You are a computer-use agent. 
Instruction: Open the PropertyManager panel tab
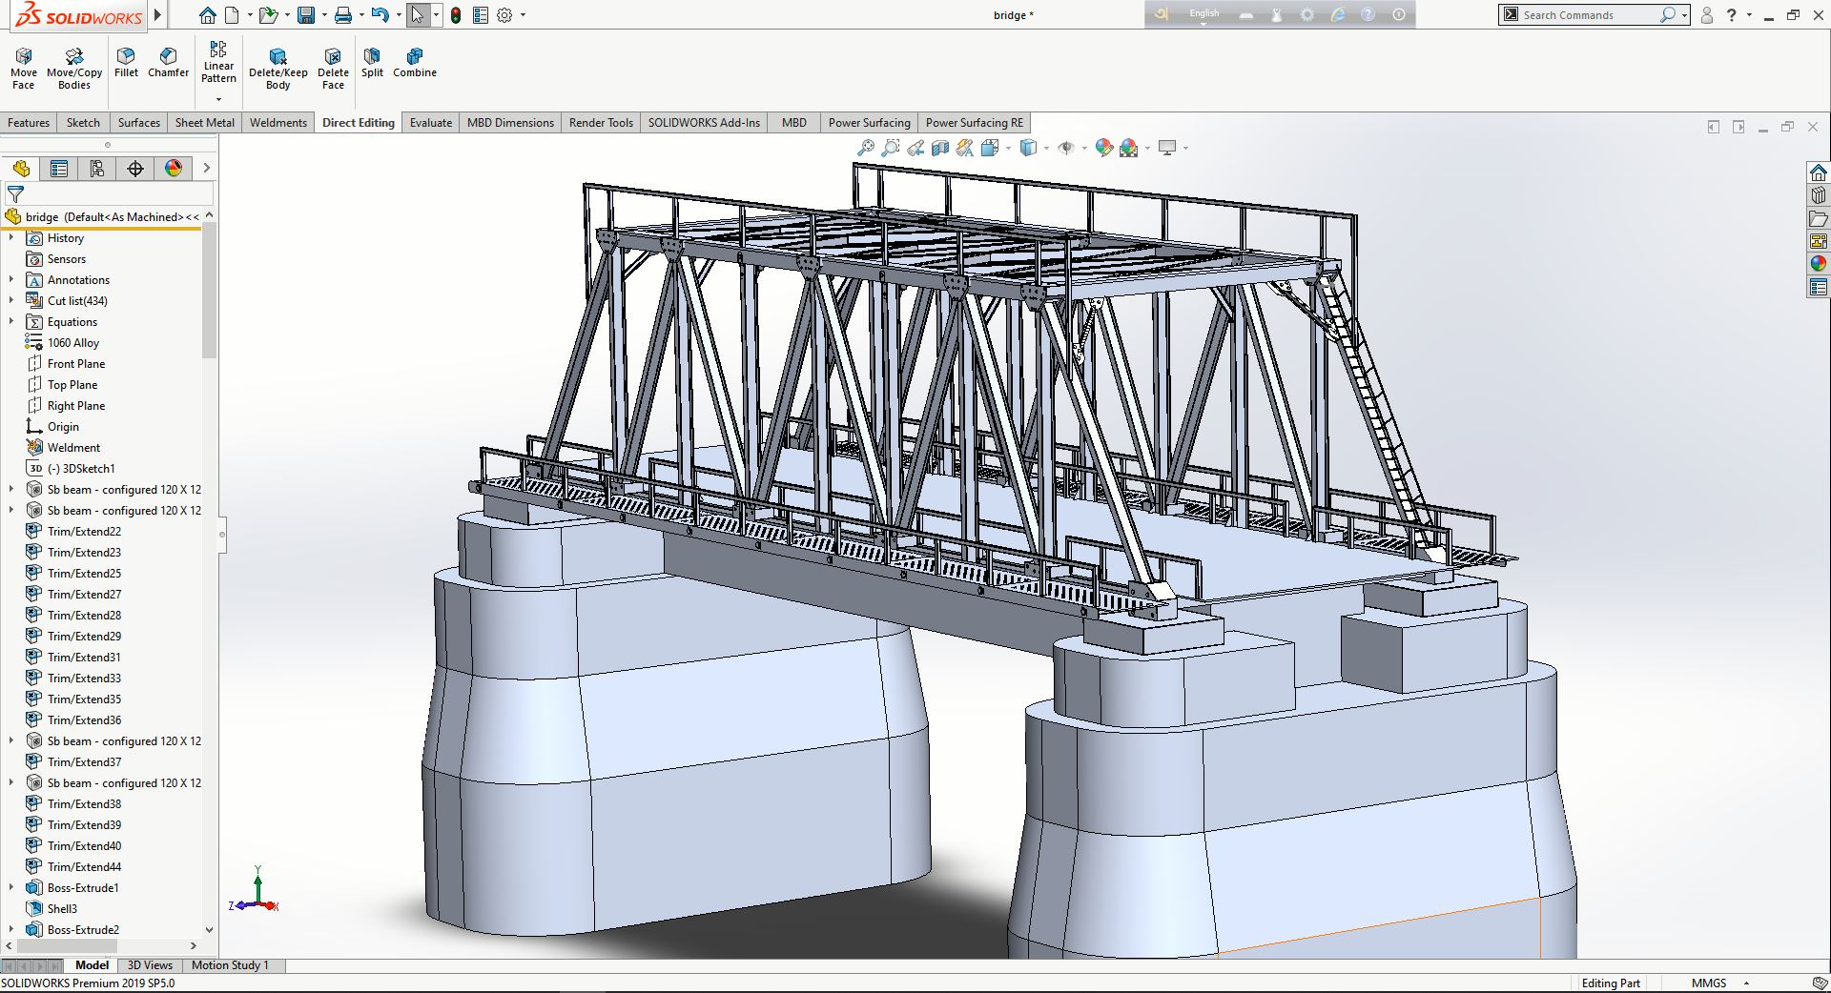[59, 169]
